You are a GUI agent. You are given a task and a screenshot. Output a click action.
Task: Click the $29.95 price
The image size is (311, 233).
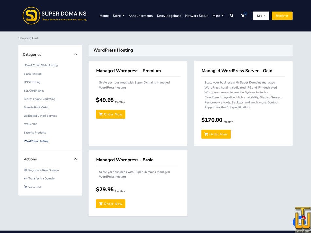(x=105, y=189)
